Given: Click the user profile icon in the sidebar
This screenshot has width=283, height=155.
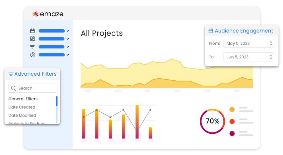Looking at the screenshot, I should [x=32, y=55].
